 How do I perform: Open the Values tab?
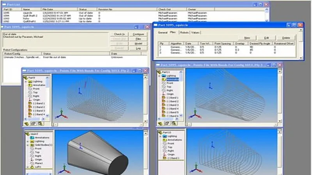click(x=196, y=33)
